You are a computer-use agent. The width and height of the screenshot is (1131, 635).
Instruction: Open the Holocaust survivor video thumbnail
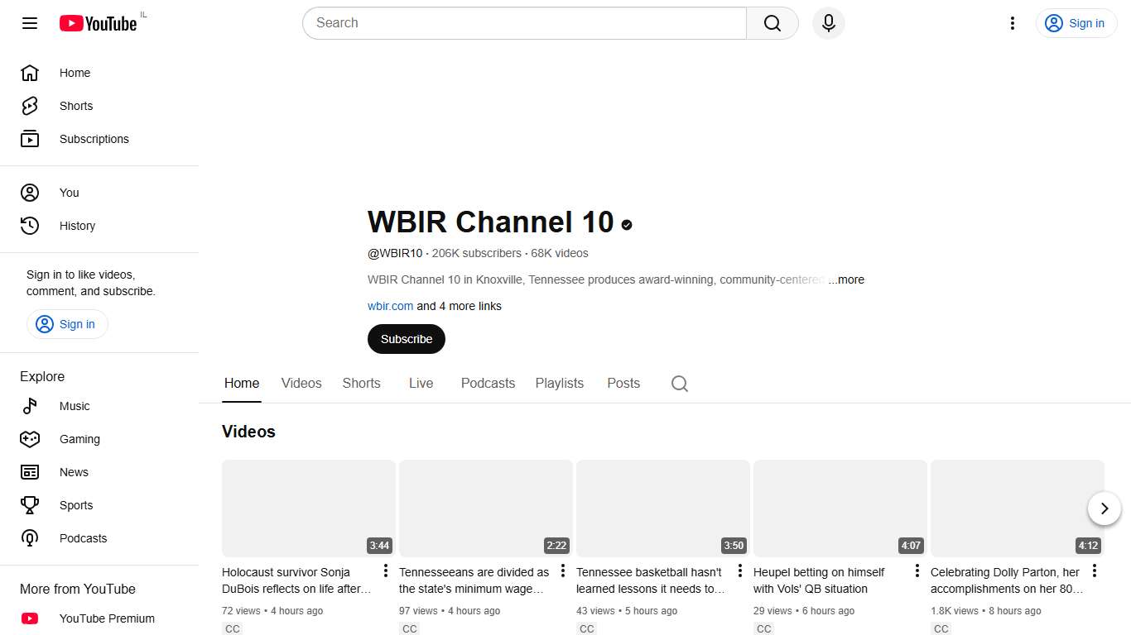pos(308,508)
